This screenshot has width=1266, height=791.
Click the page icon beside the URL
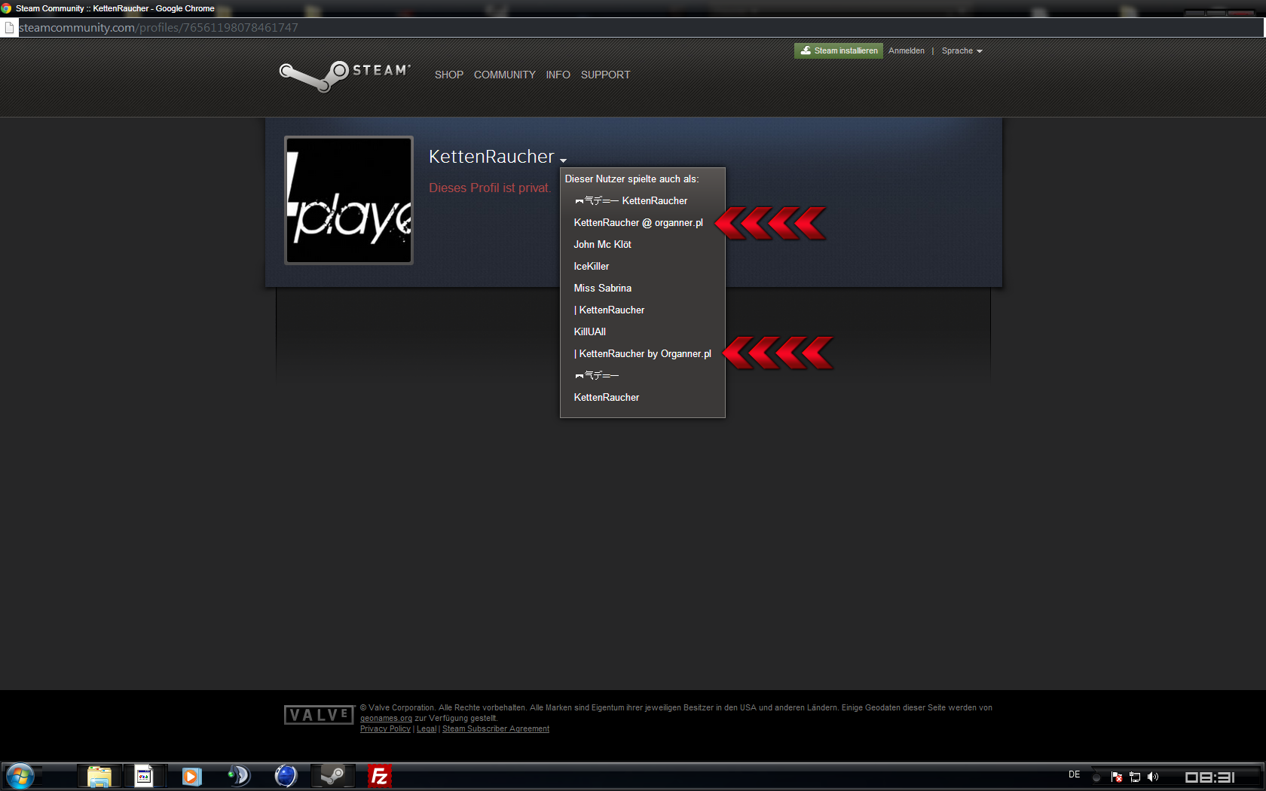click(9, 28)
